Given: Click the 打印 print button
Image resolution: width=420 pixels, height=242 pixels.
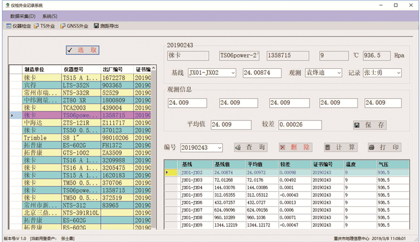Looking at the screenshot, I should pos(383,147).
